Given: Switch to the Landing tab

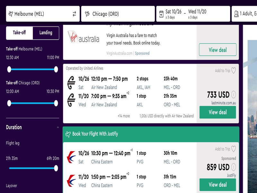Looking at the screenshot, I should pos(46,33).
